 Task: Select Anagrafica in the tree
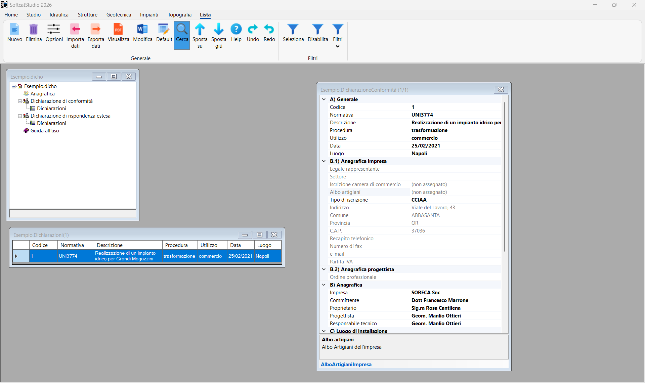point(42,94)
